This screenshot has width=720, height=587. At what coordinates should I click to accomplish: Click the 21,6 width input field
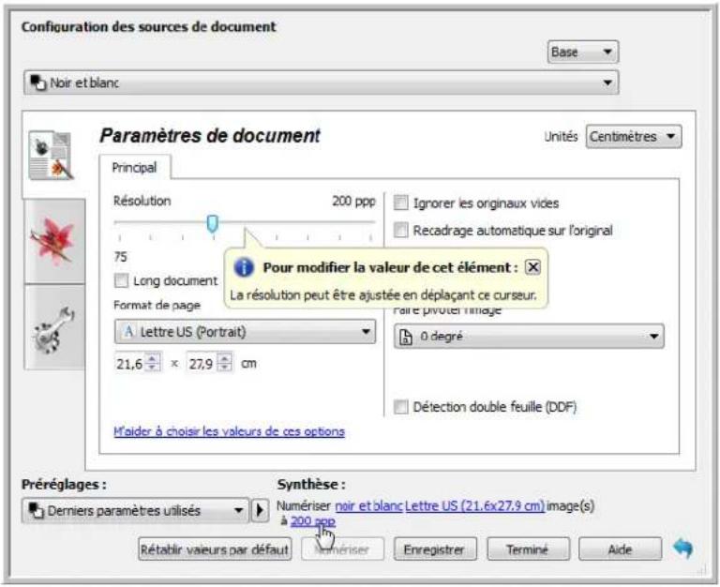point(130,364)
